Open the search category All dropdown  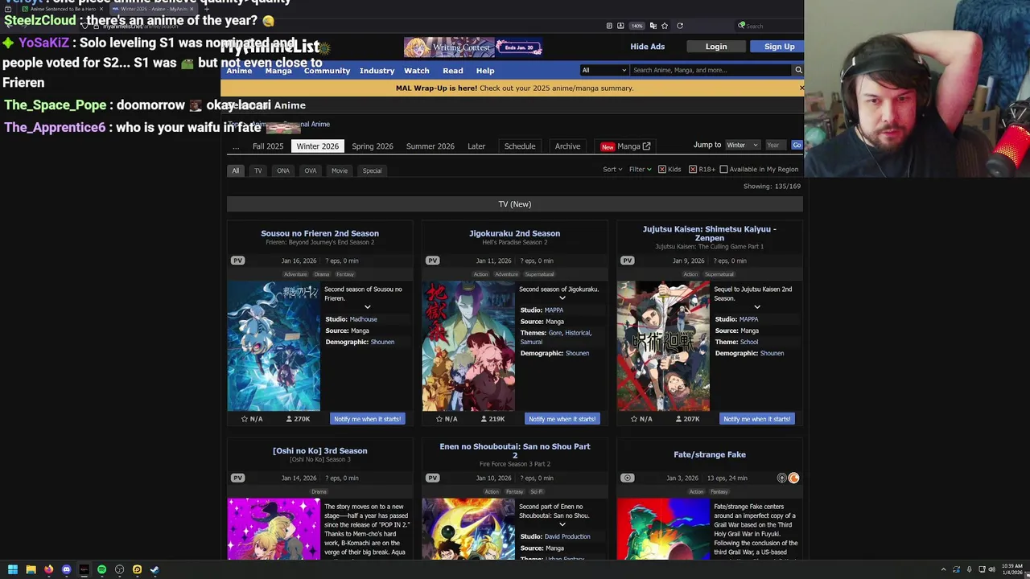point(604,70)
